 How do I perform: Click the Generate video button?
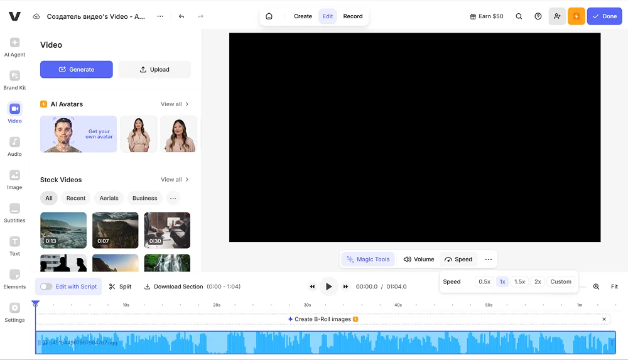point(77,70)
